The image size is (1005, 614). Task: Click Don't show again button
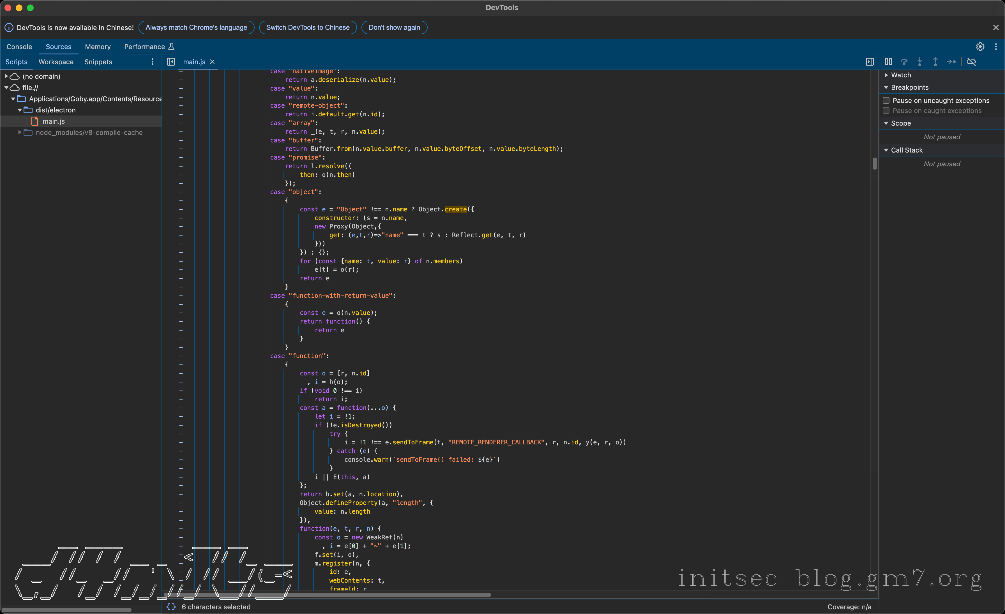[394, 27]
